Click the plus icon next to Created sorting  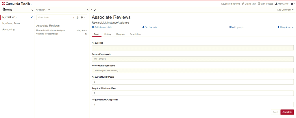49,10
